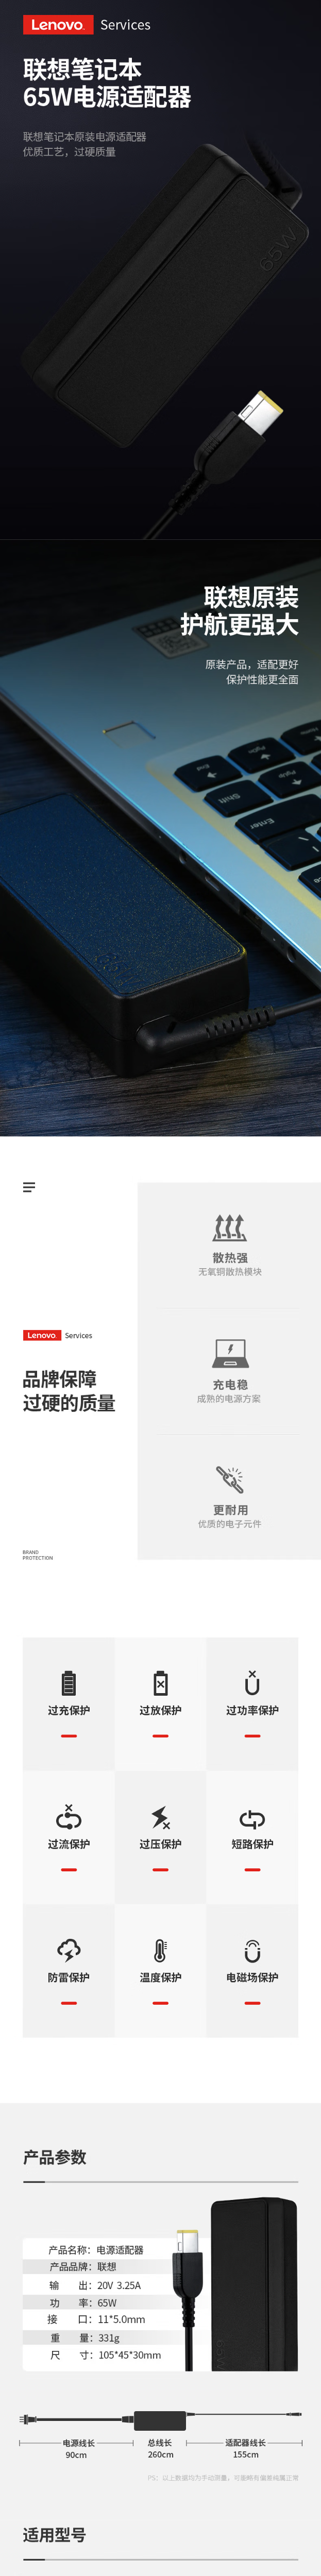This screenshot has height=2576, width=321.
Task: Click the 适配器线长 155cm measurement
Action: (x=245, y=2448)
